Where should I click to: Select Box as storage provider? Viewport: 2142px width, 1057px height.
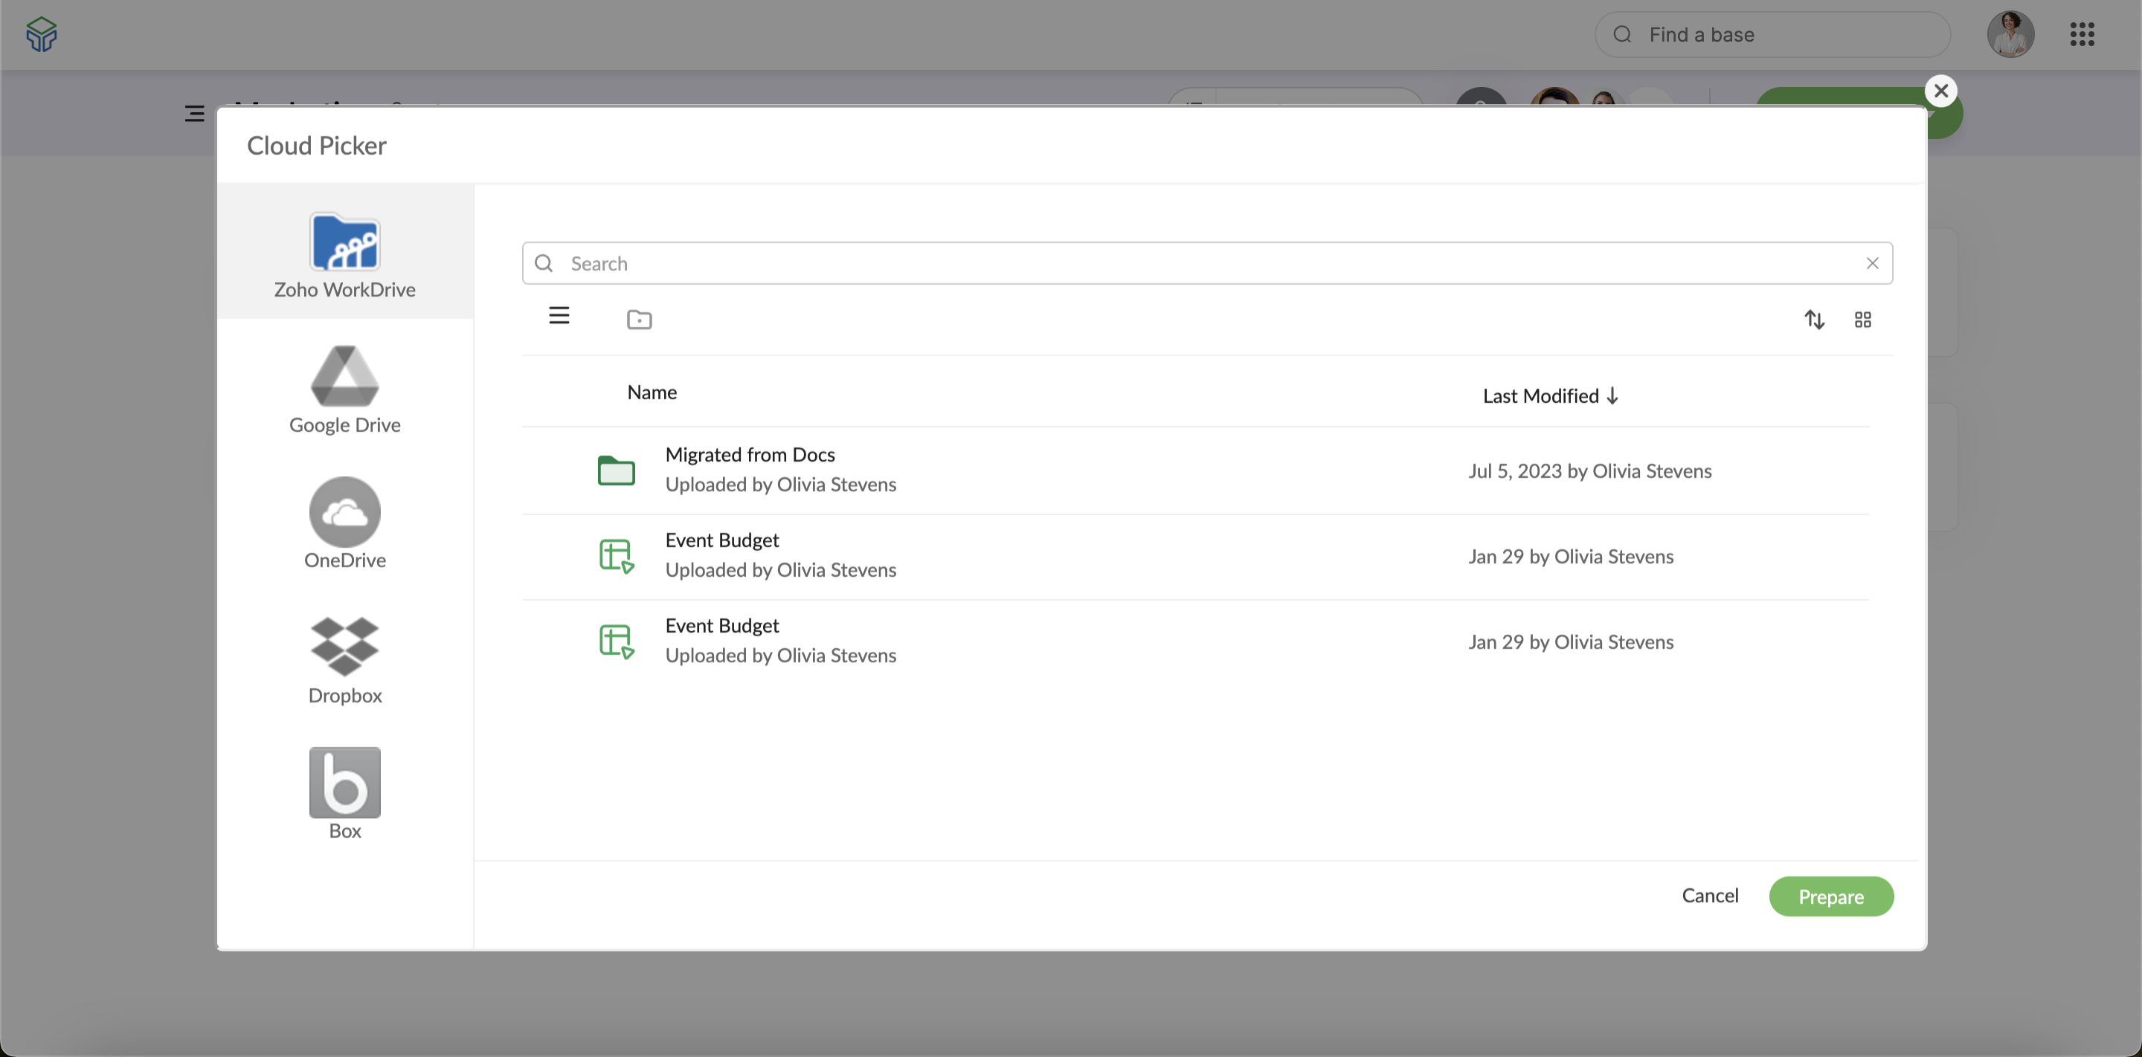coord(344,795)
